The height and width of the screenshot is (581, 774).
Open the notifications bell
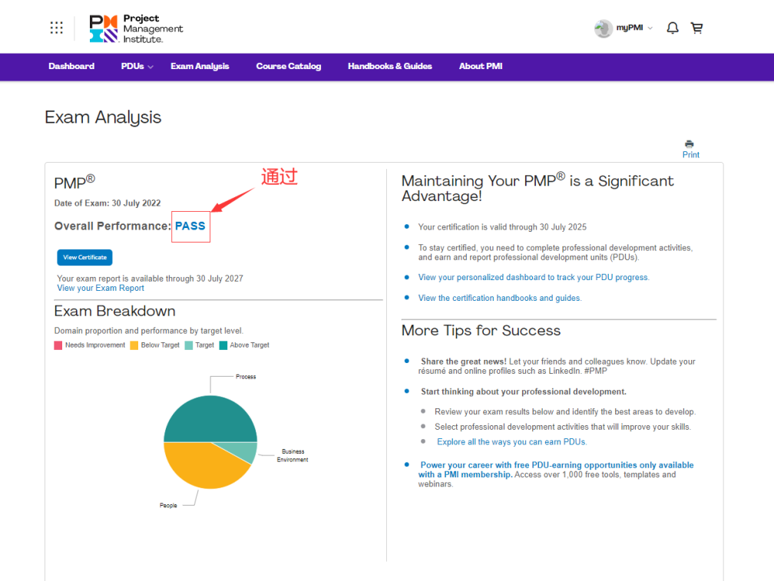(x=673, y=28)
